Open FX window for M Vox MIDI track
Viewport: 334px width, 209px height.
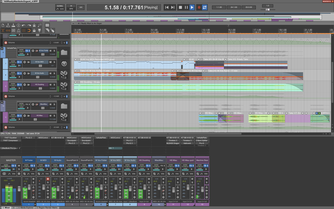point(19,62)
